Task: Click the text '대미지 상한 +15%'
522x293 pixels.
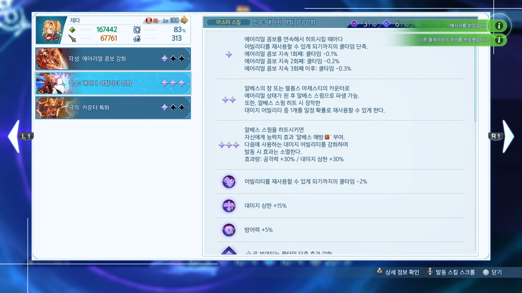Action: 265,206
